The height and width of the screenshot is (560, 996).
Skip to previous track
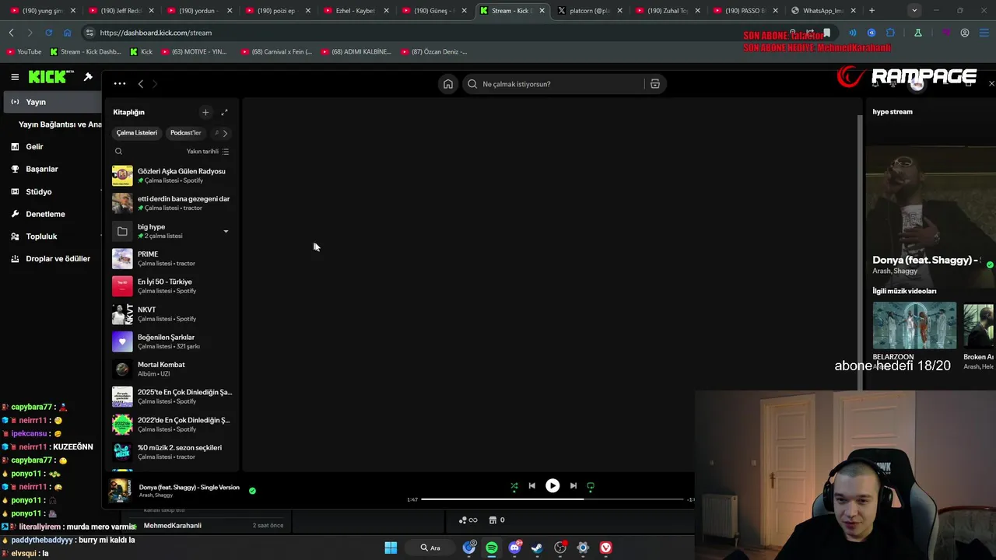pos(531,485)
